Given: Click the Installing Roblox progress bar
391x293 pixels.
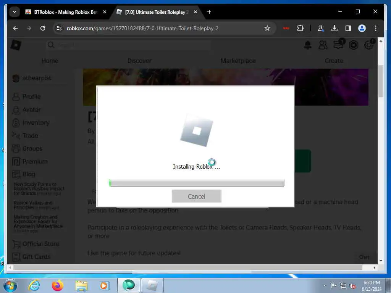Looking at the screenshot, I should [x=197, y=183].
